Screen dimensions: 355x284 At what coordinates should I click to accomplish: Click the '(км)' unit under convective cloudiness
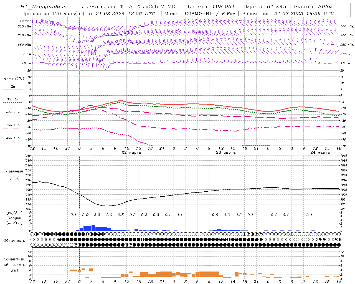(x=14, y=270)
